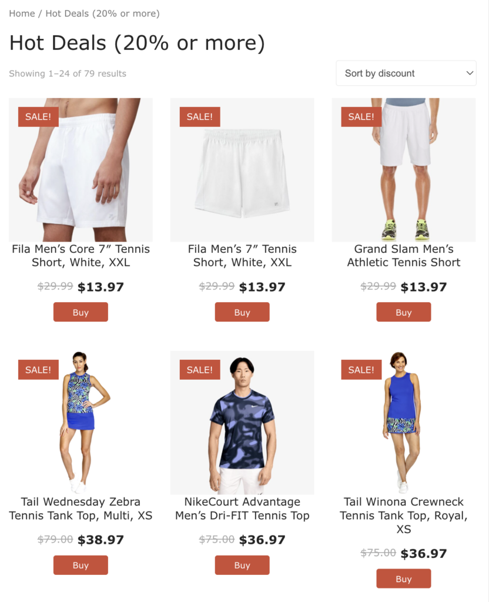Open Fila Men's 7″ Tennis Short product photo
The width and height of the screenshot is (489, 602).
[242, 170]
